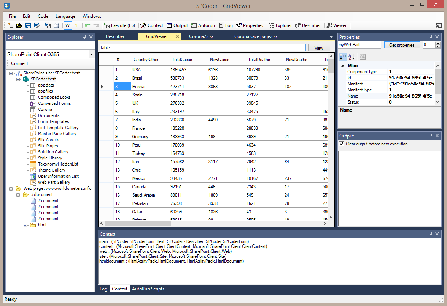Switch to the Log bottom tab
Image resolution: width=447 pixels, height=306 pixels.
103,289
